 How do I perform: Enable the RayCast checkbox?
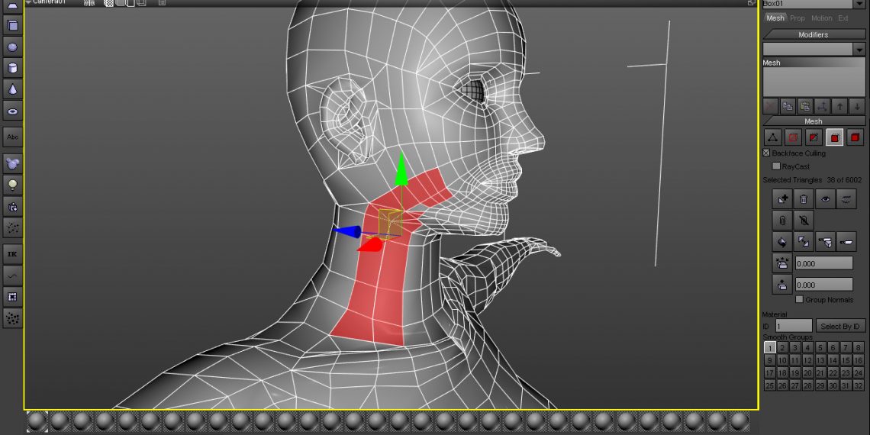click(776, 166)
